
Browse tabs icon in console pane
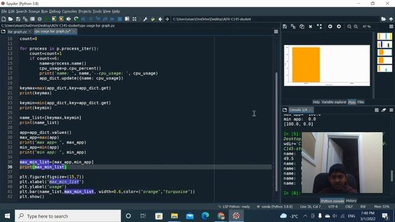[285, 110]
